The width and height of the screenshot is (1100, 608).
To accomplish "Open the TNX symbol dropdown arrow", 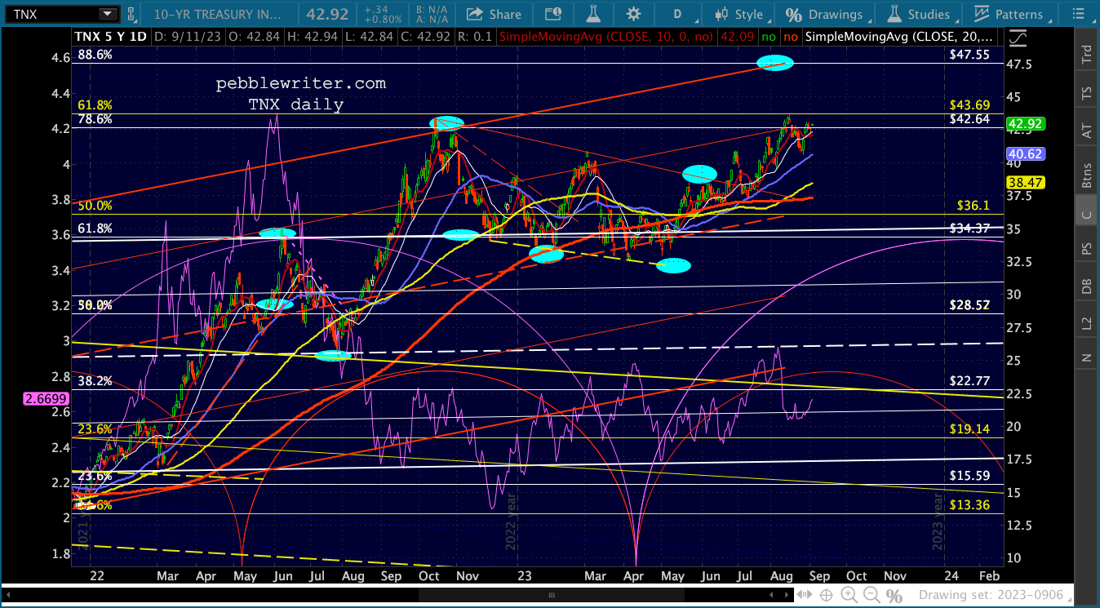I will coord(107,14).
